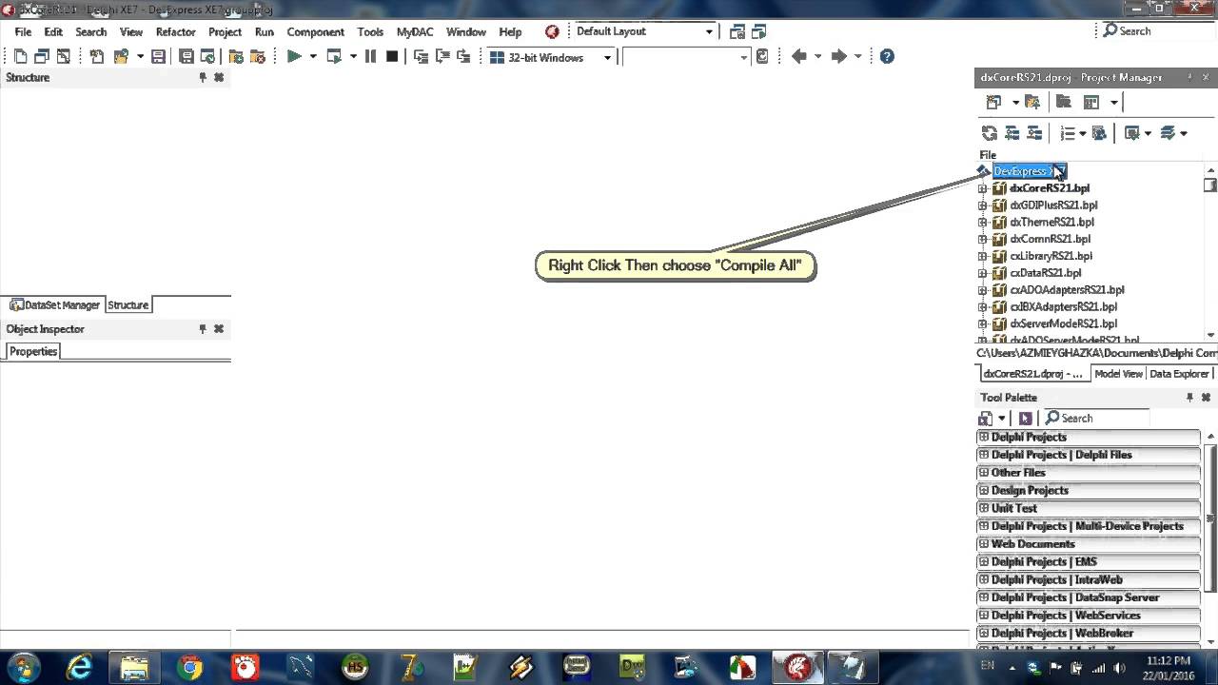Click the empty combo box beside the platform selector

686,57
